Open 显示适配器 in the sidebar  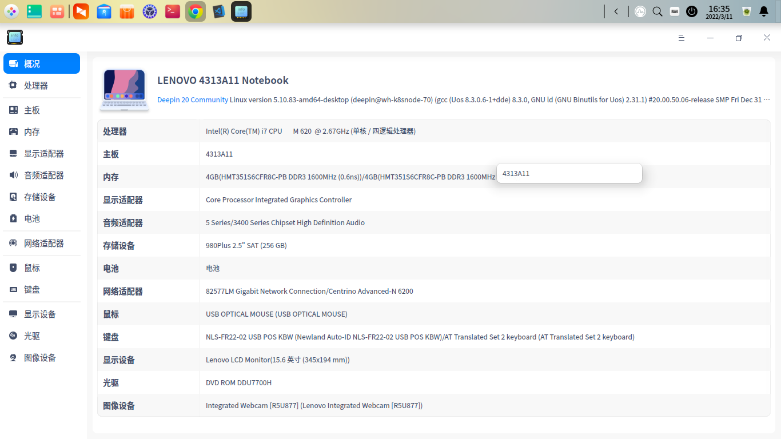click(x=42, y=153)
